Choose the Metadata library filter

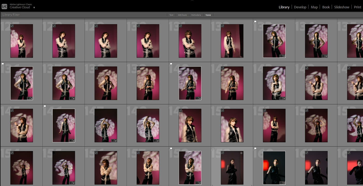pos(196,15)
